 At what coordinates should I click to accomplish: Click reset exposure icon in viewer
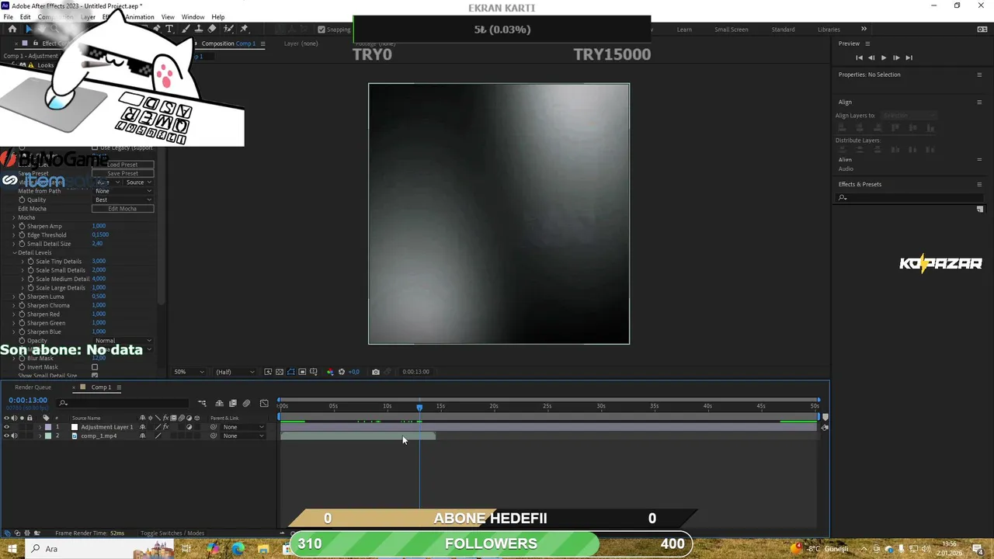click(342, 372)
